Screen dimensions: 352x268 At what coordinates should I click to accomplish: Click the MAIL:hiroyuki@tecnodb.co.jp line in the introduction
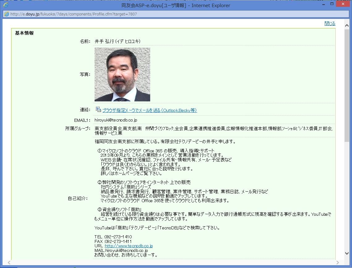point(121,250)
